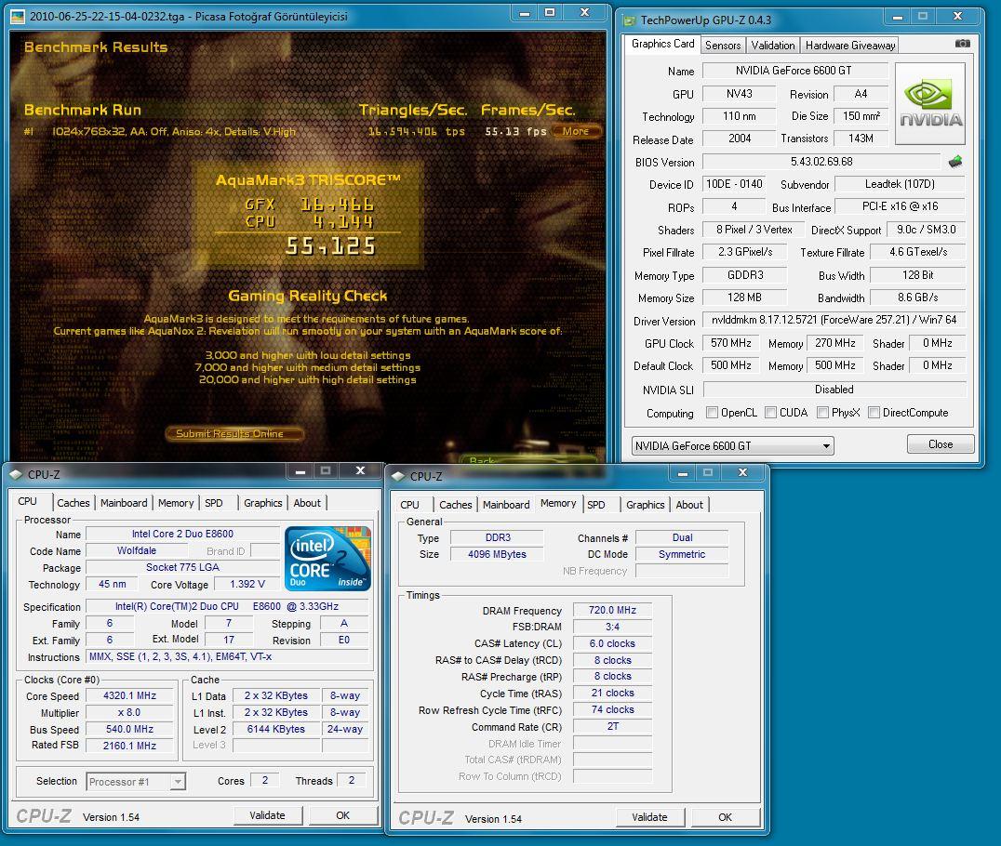1001x846 pixels.
Task: Toggle the DirectCompute checkbox in GPU-Z
Action: 874,412
